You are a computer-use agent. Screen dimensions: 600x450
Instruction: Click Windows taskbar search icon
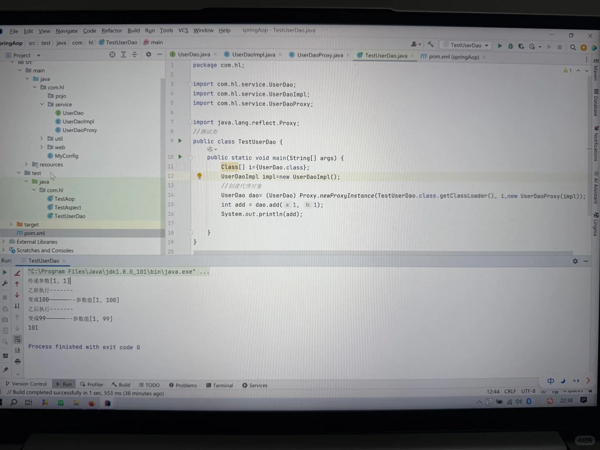[14, 402]
